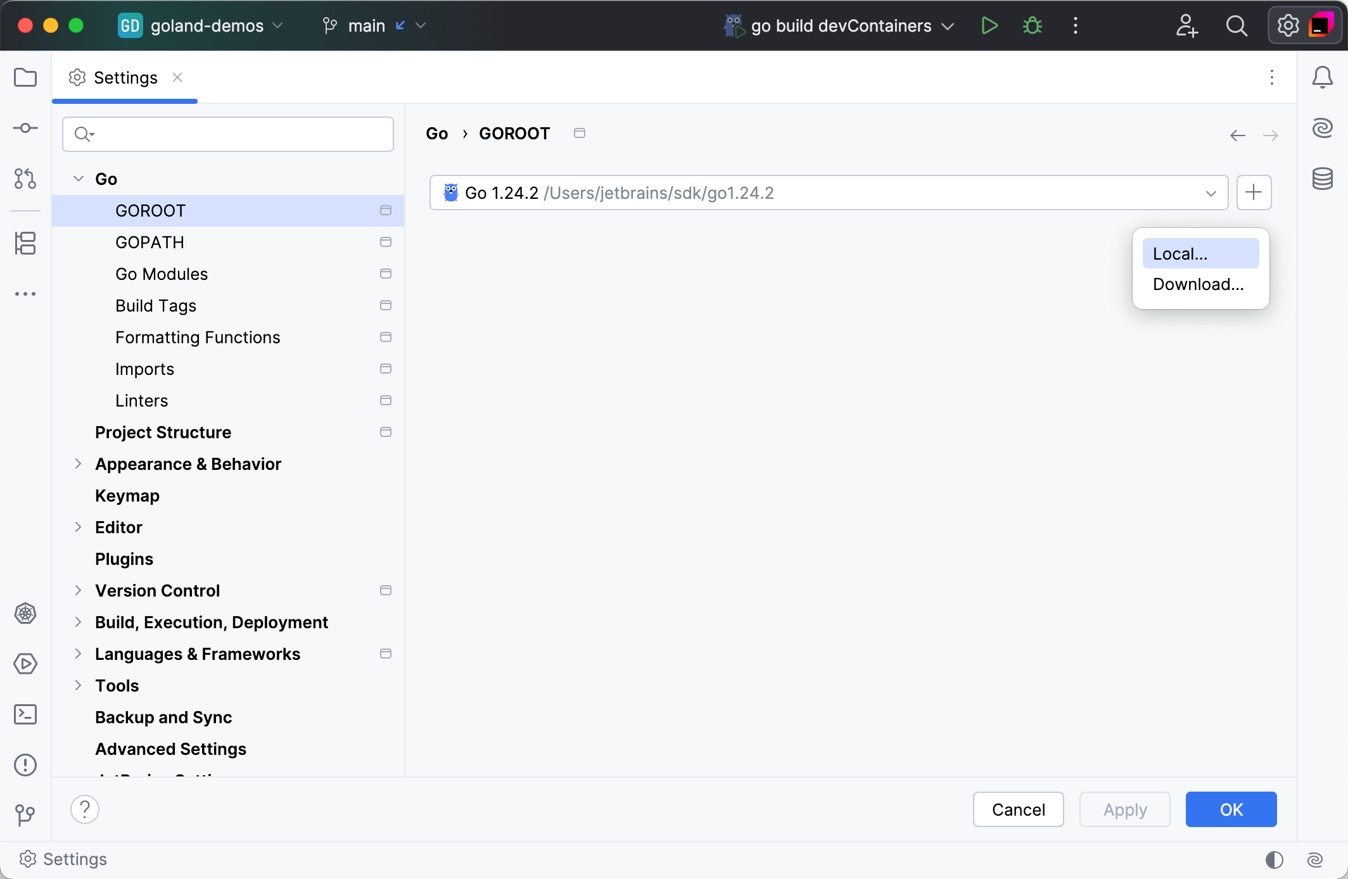Open the Problems tool window

click(x=25, y=765)
